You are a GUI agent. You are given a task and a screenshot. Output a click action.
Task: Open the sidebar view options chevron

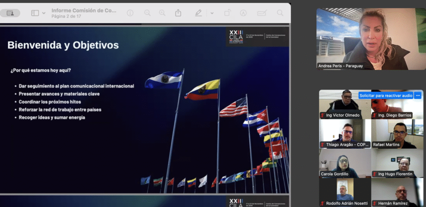click(44, 13)
